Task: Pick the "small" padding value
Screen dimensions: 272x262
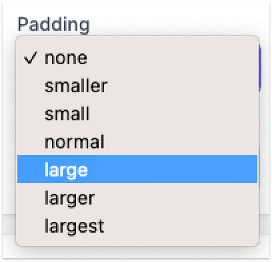Action: coord(137,114)
